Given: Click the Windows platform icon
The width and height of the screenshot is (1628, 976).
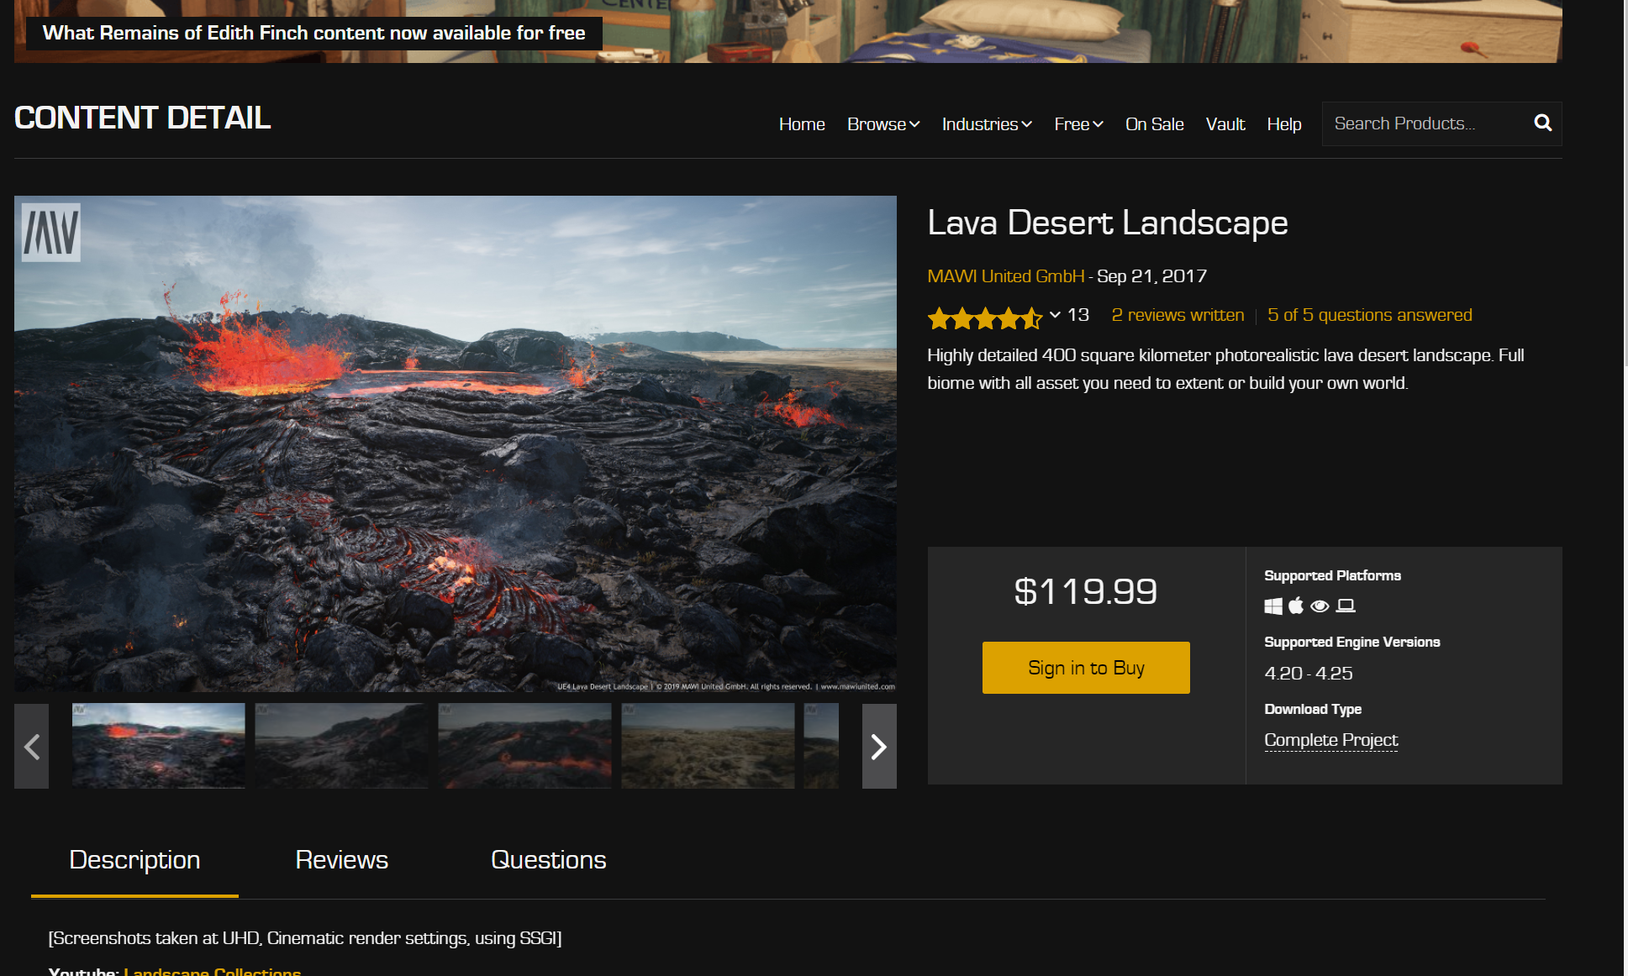Looking at the screenshot, I should point(1273,606).
